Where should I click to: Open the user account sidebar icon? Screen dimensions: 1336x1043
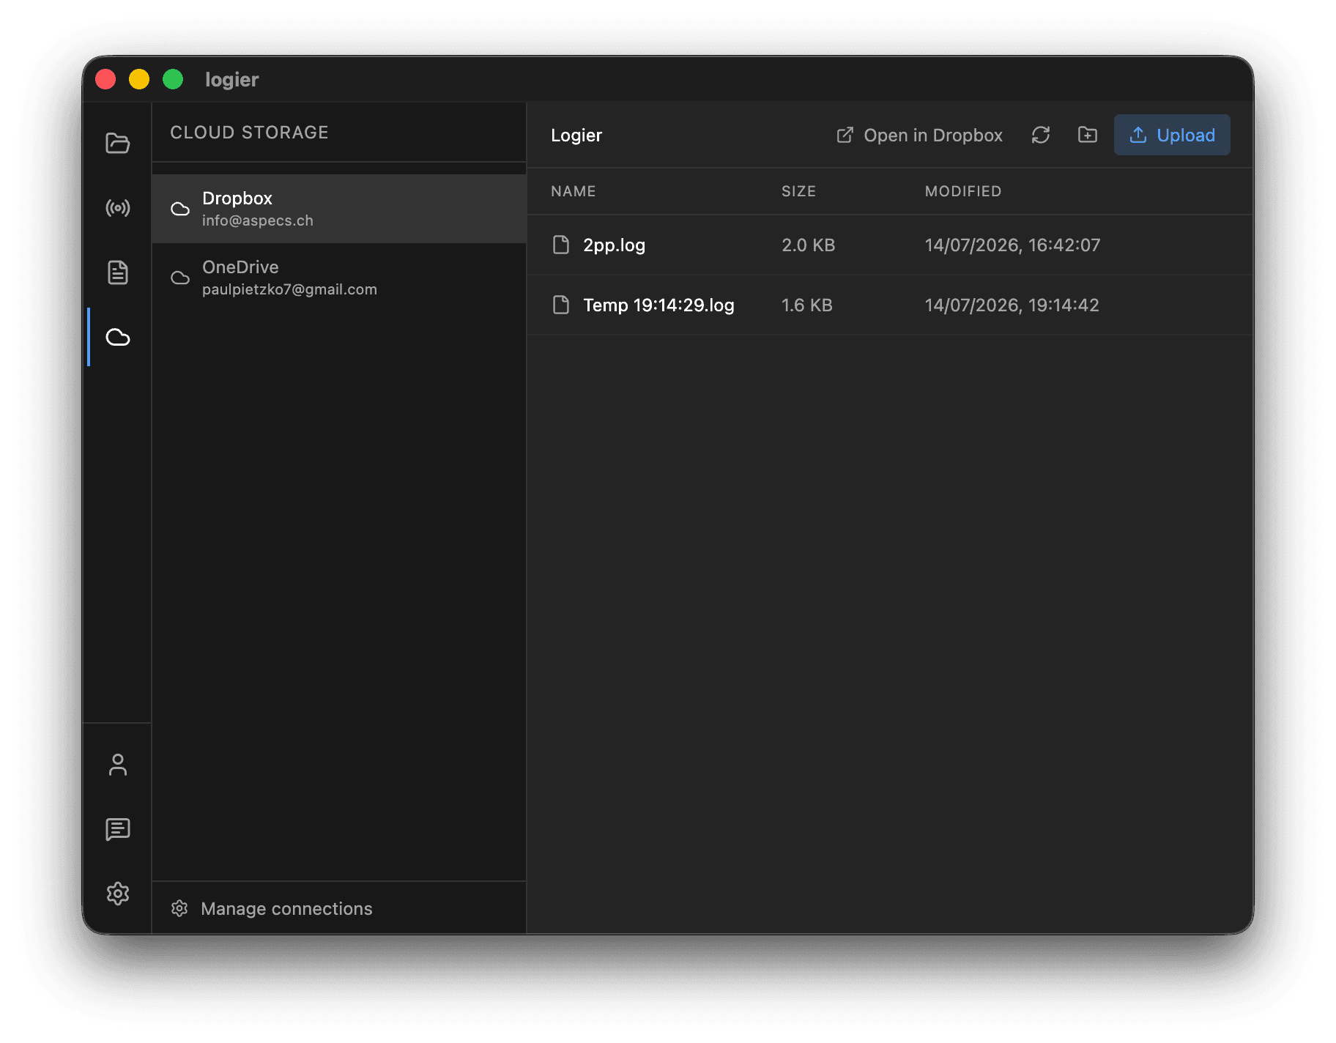pyautogui.click(x=117, y=765)
